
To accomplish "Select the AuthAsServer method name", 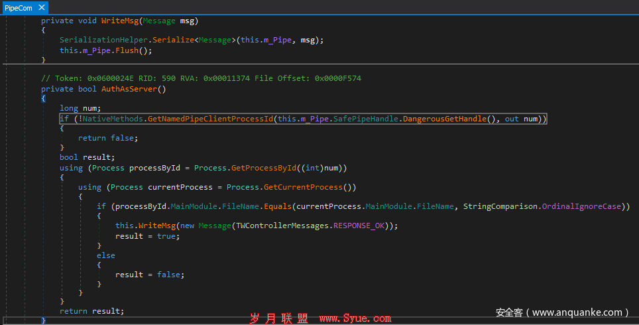I will [x=129, y=89].
